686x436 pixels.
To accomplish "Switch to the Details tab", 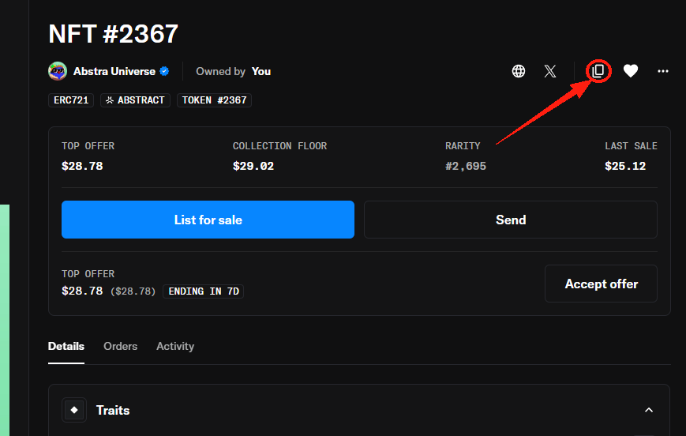I will (x=66, y=346).
